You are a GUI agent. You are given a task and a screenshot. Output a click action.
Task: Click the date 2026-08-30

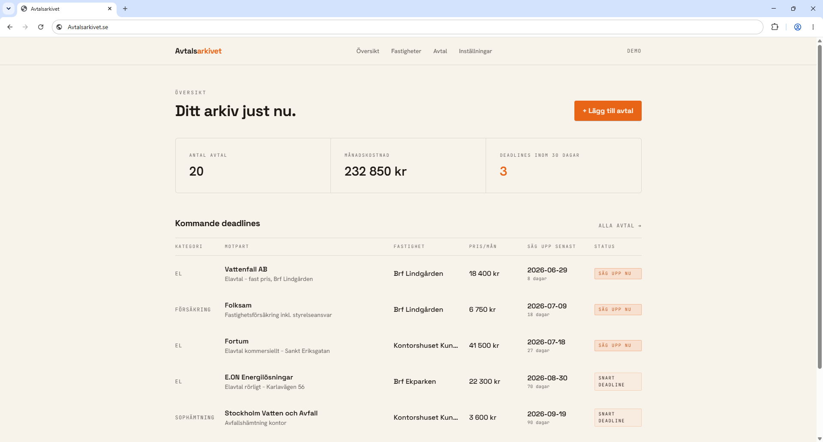coord(547,378)
